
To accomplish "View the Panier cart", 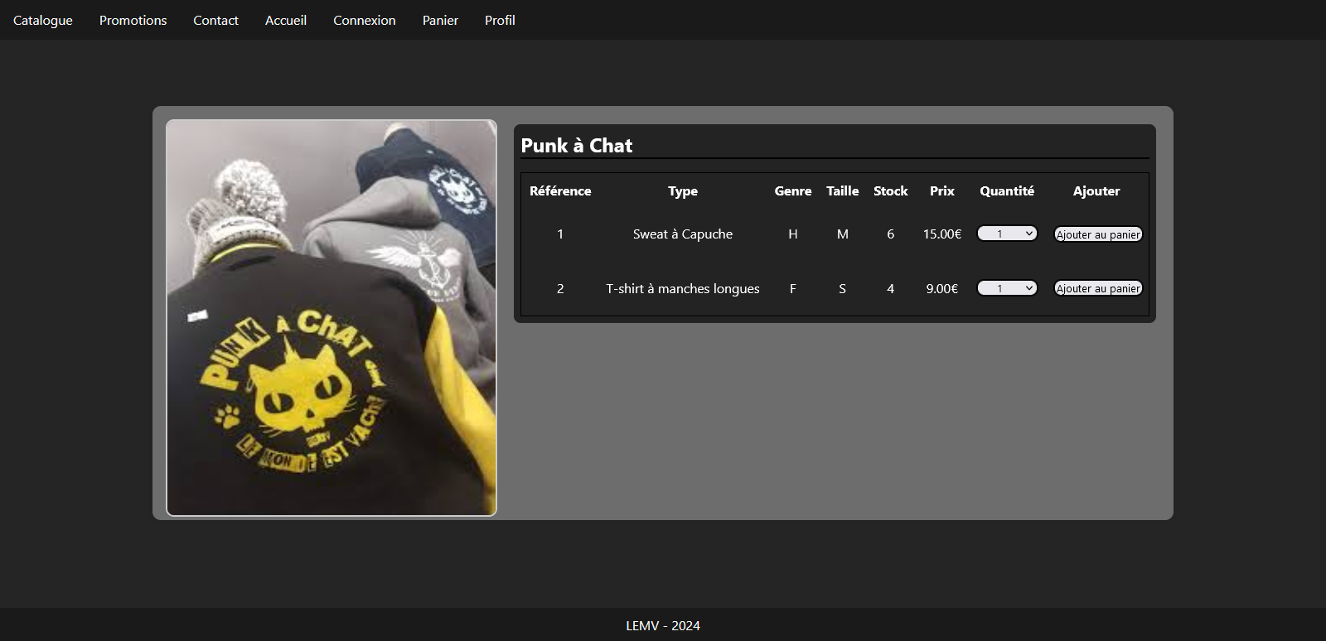I will tap(440, 20).
